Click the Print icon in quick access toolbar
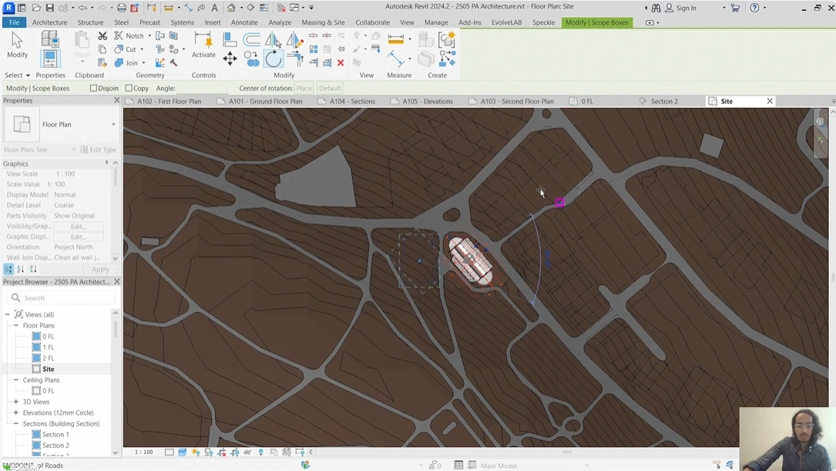This screenshot has width=836, height=471. click(x=122, y=8)
